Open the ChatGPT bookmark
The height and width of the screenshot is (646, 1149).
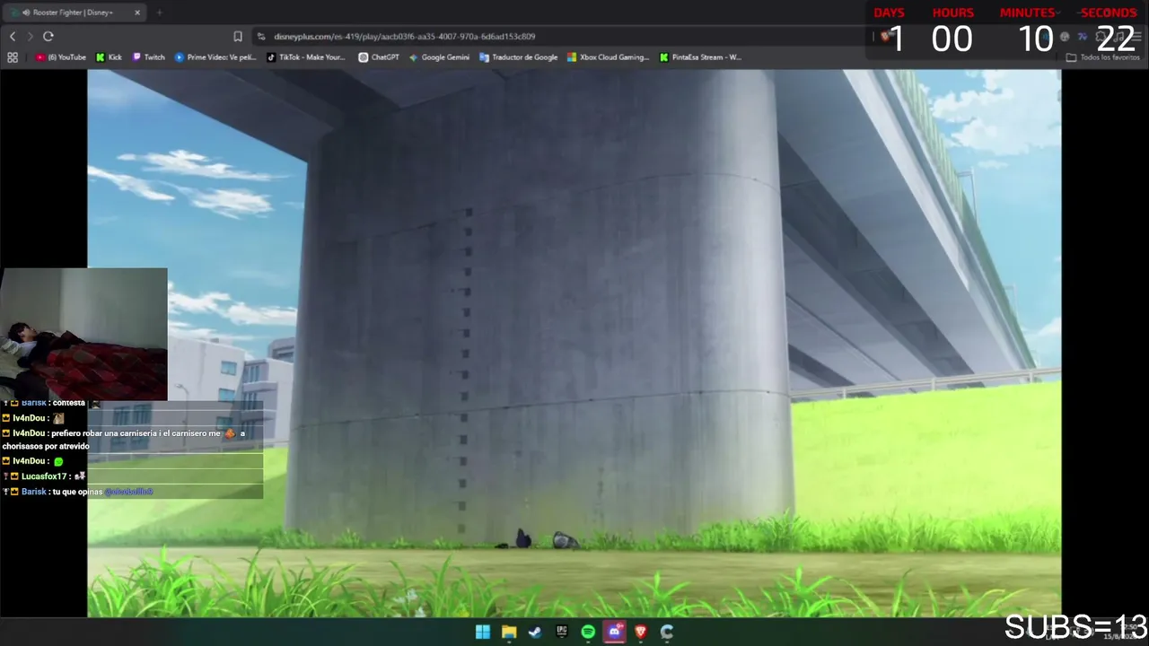tap(379, 57)
